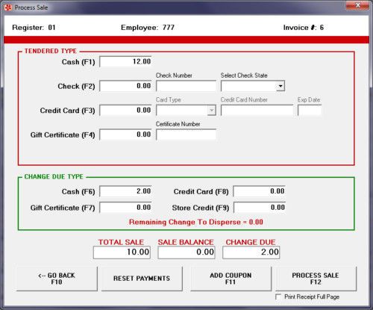Enable Print Receipt Full Page checkbox
This screenshot has width=373, height=310.
278,297
